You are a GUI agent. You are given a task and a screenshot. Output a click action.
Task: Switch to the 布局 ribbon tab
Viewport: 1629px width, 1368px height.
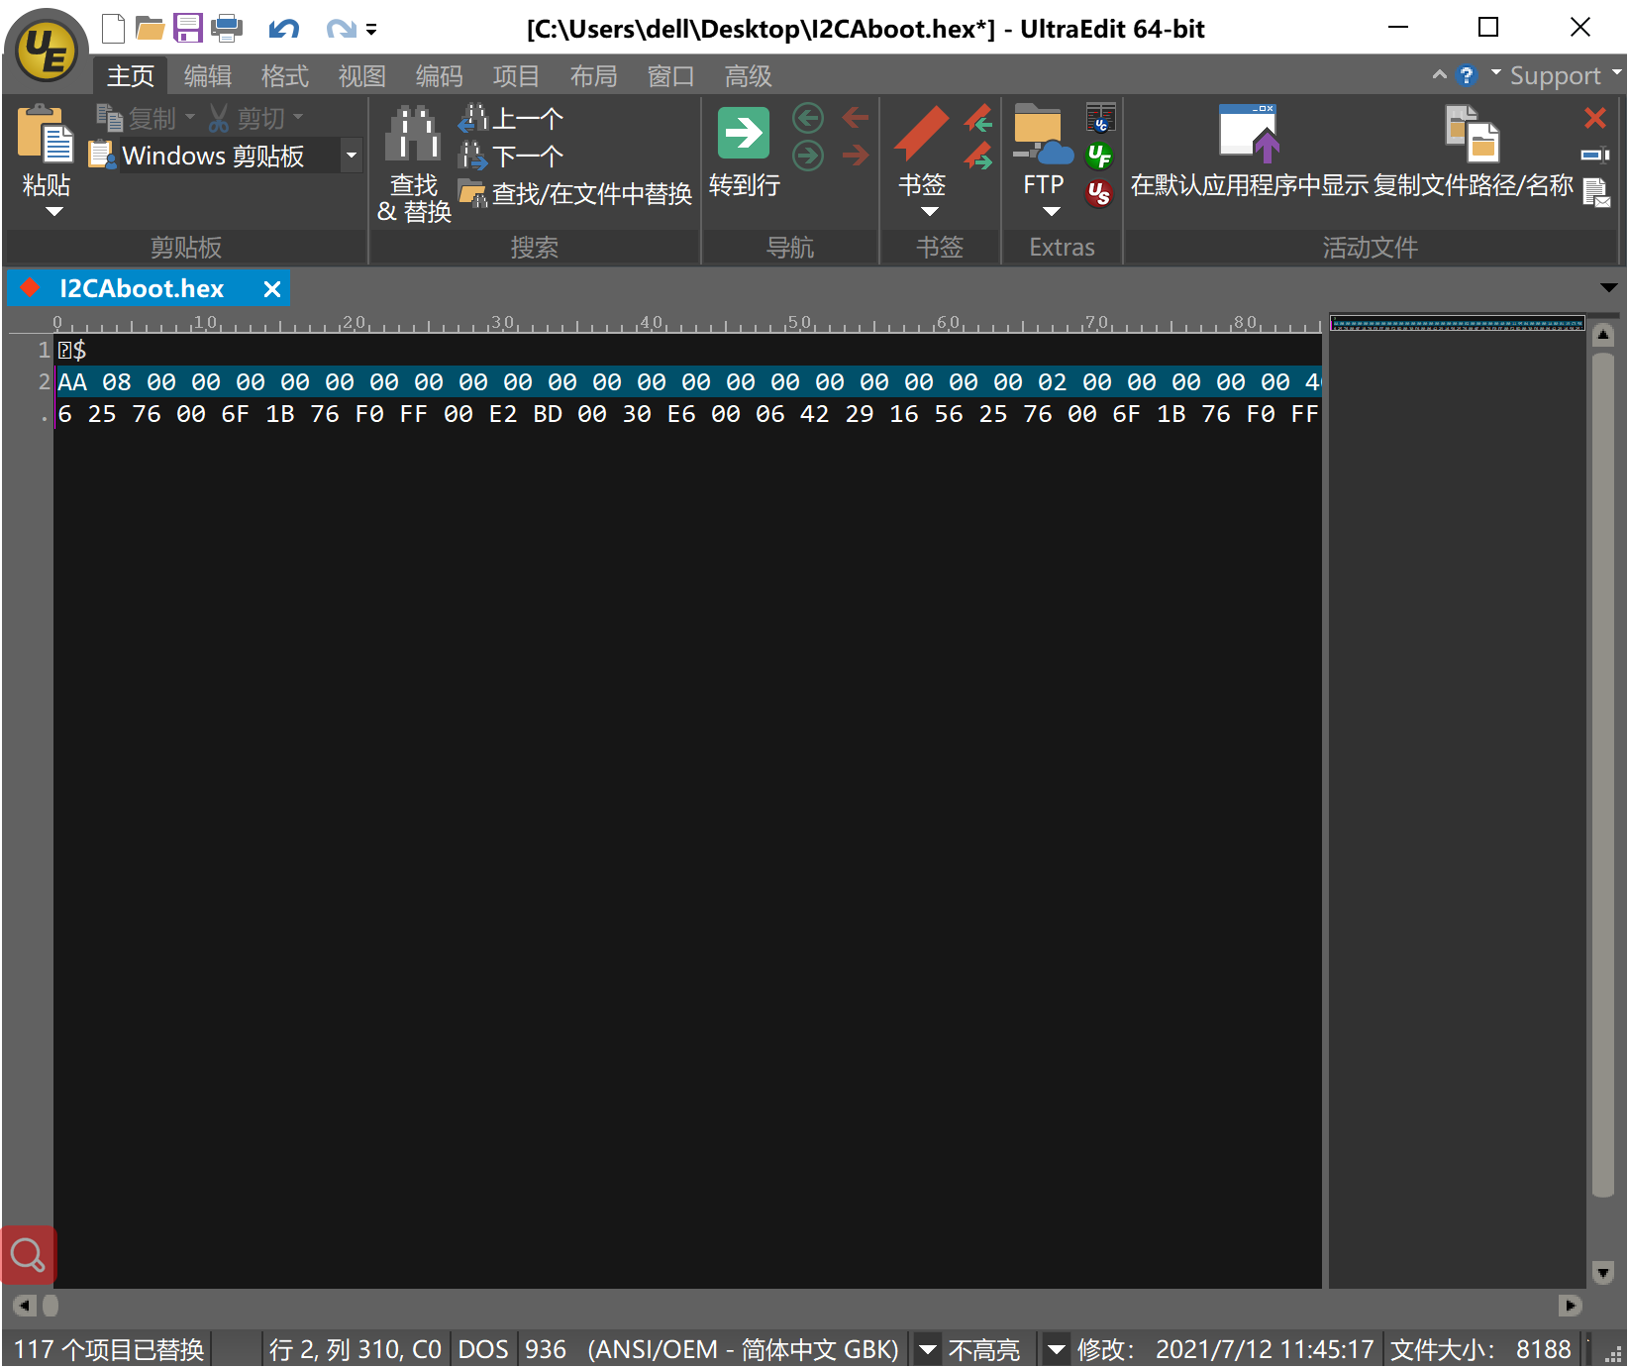594,76
